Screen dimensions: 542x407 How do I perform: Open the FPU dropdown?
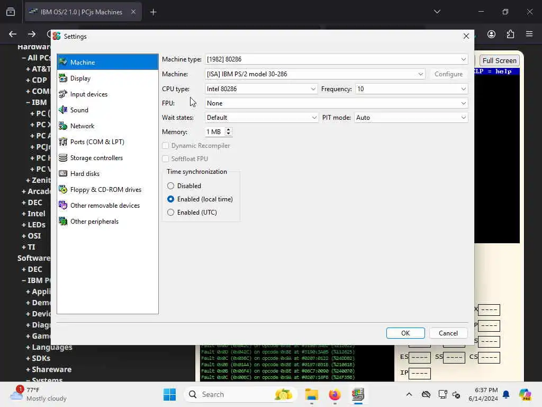pyautogui.click(x=336, y=103)
